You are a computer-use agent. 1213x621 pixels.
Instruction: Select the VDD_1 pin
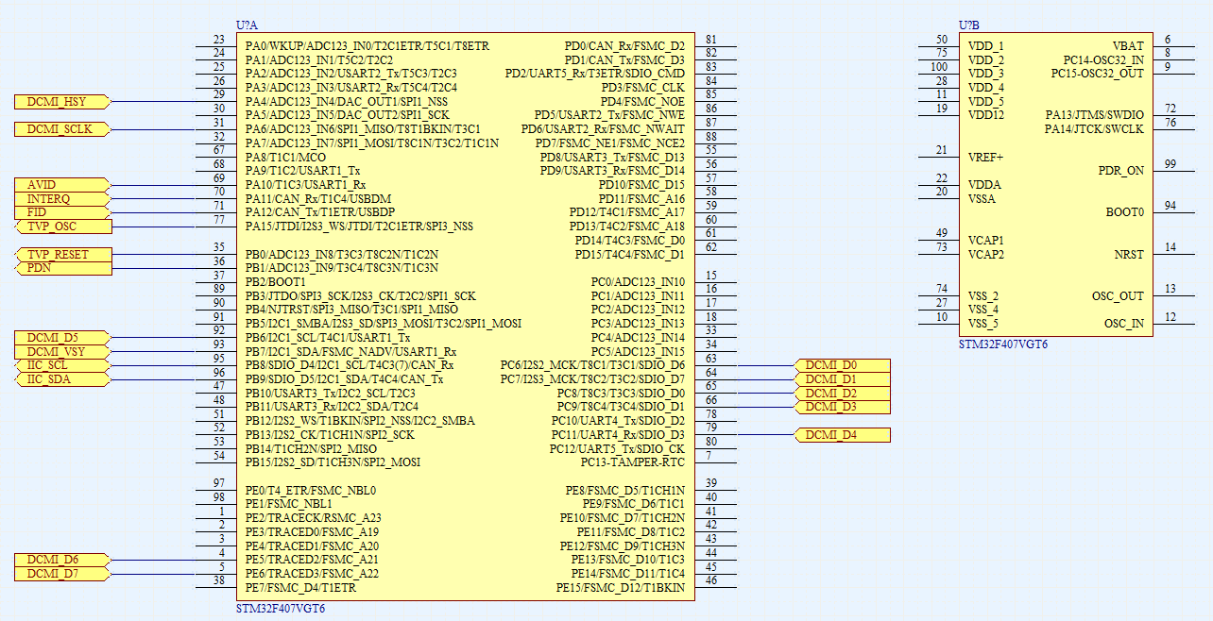tap(985, 46)
